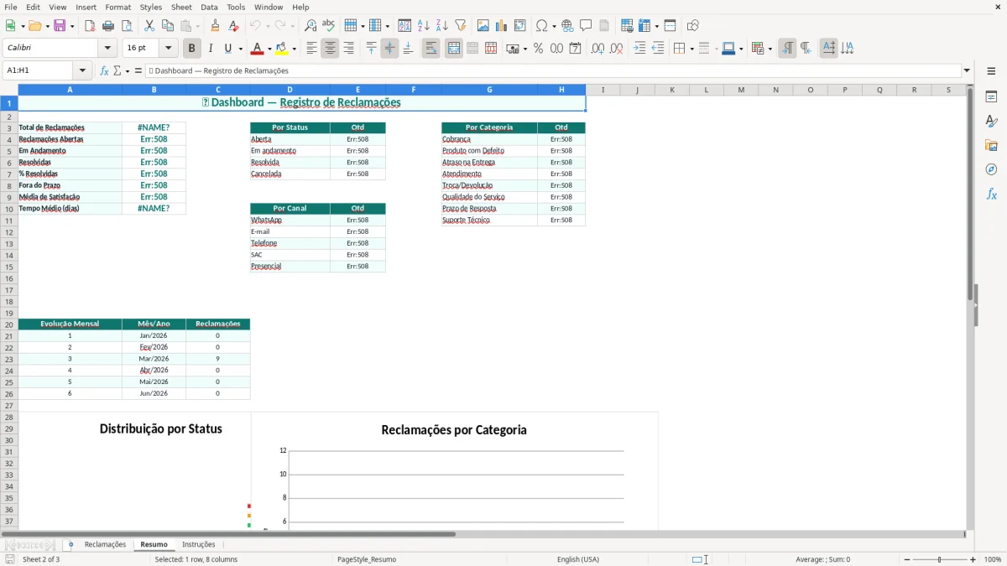This screenshot has height=566, width=1007.
Task: Click column header G
Action: tap(489, 89)
